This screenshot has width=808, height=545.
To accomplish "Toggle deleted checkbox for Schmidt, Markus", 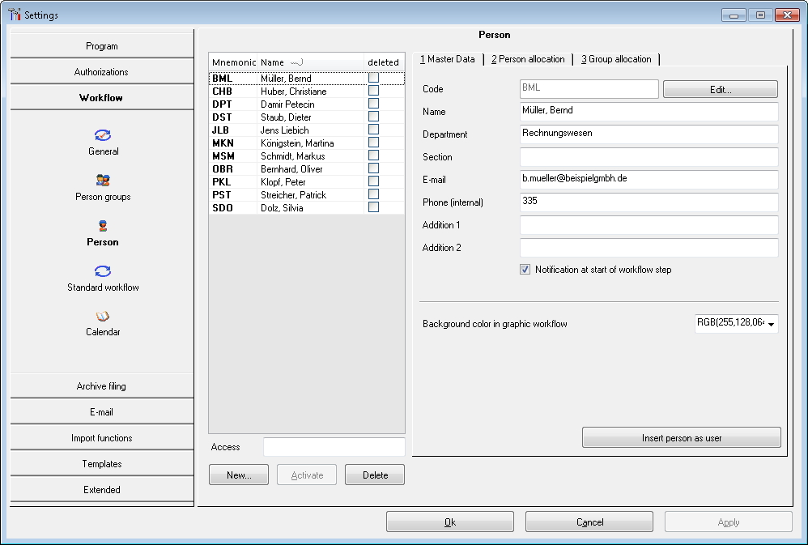I will 373,155.
